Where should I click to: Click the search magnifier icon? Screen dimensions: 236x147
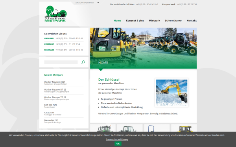click(83, 62)
